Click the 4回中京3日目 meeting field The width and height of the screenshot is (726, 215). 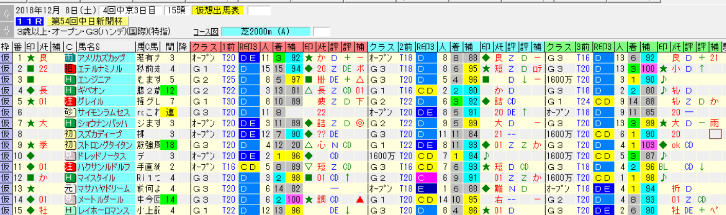pos(131,10)
